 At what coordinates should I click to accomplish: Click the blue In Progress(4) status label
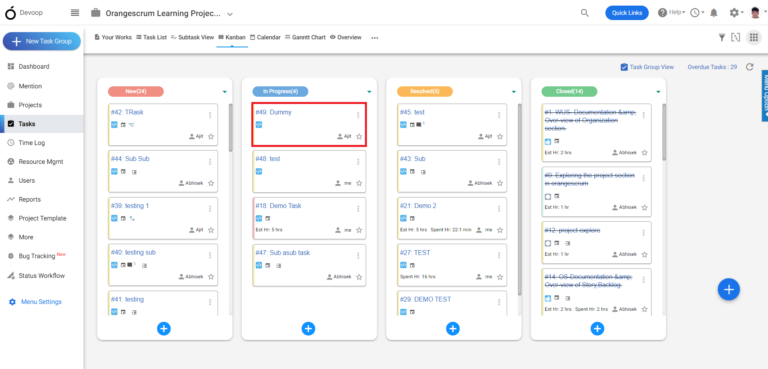coord(280,92)
